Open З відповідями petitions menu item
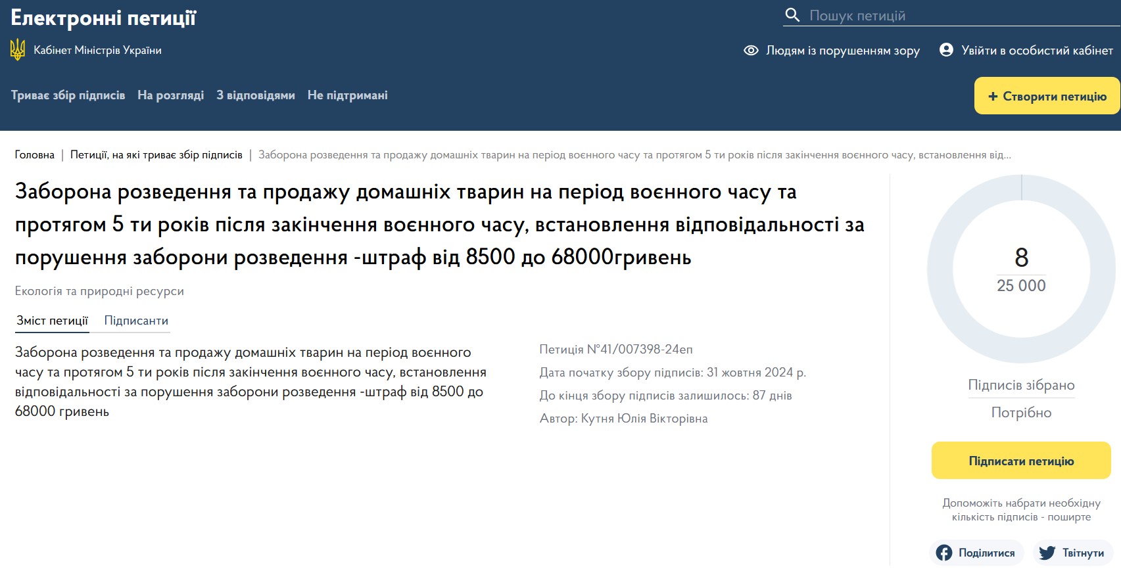This screenshot has height=573, width=1121. (256, 95)
